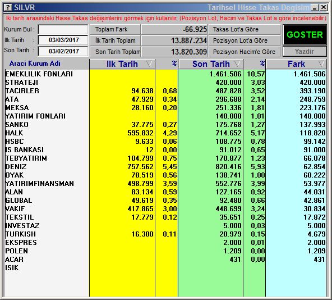
Task: Click Fark value 4.679 for TURKISH
Action: [316, 234]
